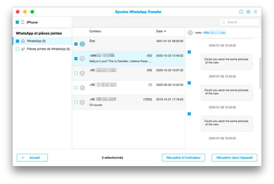
Task: Click the magnifier icon in Search box
Action: [224, 22]
